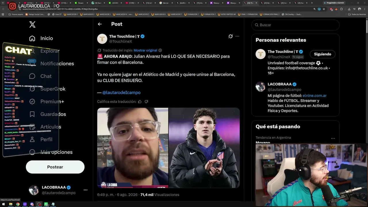Open Chrome from the taskbar

(x=18, y=204)
